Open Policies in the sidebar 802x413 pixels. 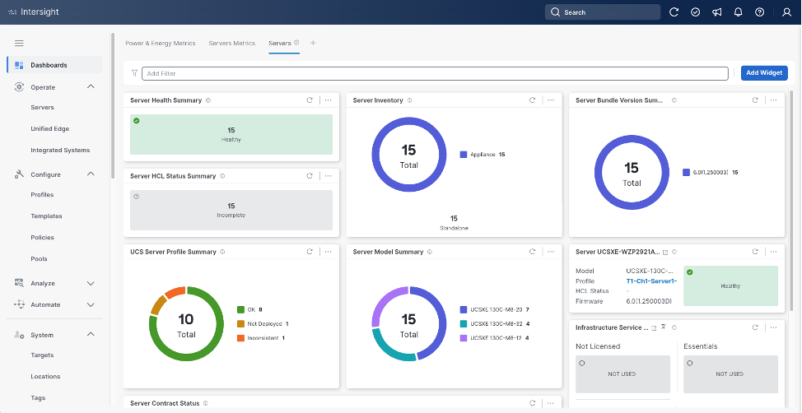(43, 238)
